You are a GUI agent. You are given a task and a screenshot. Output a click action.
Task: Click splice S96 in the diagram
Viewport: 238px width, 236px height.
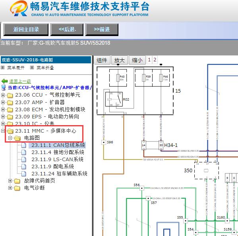coord(104,142)
